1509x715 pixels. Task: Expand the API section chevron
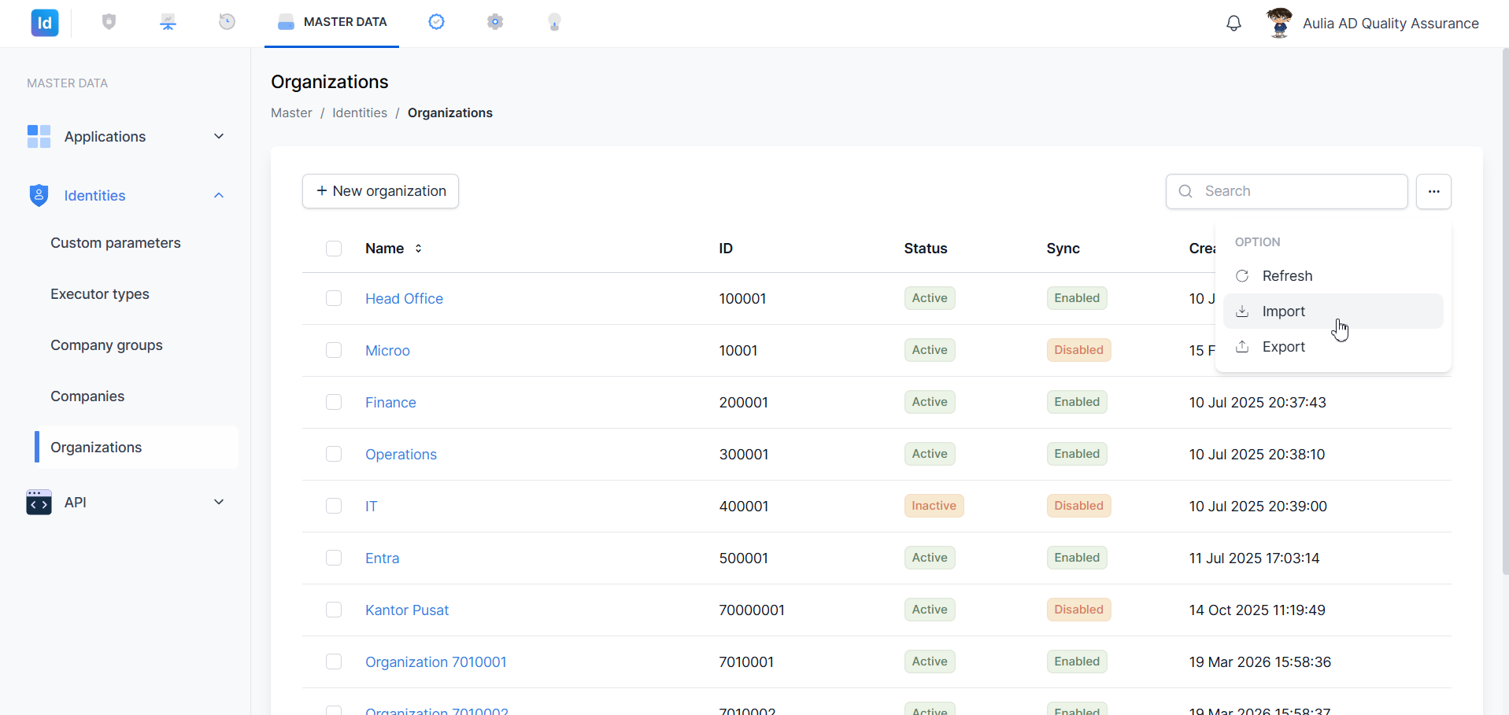[219, 502]
